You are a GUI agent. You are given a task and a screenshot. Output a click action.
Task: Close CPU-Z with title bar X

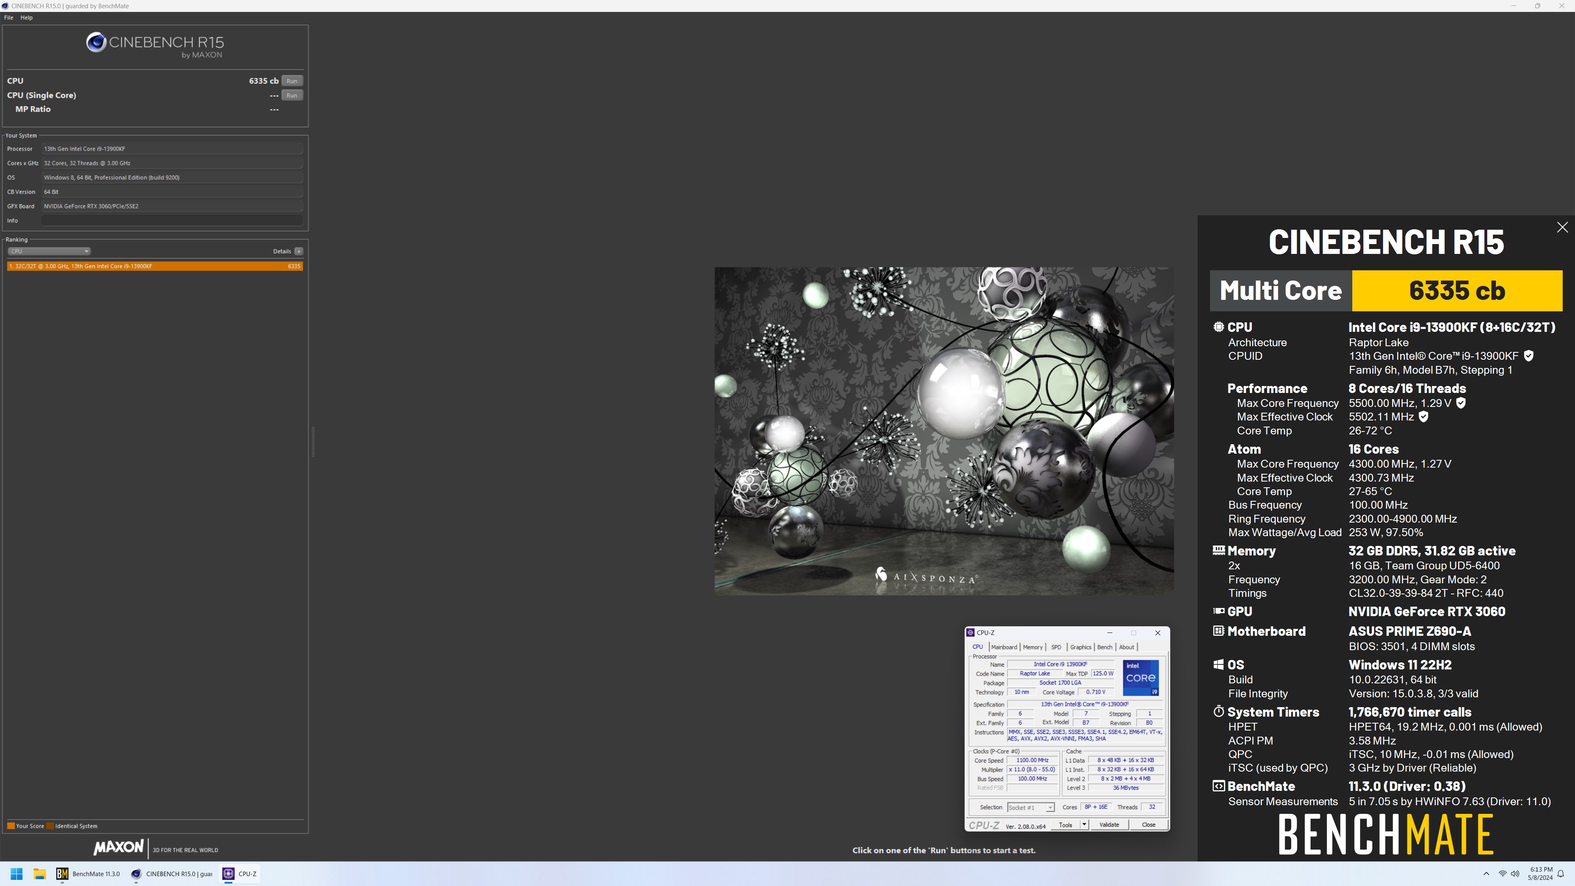1157,633
